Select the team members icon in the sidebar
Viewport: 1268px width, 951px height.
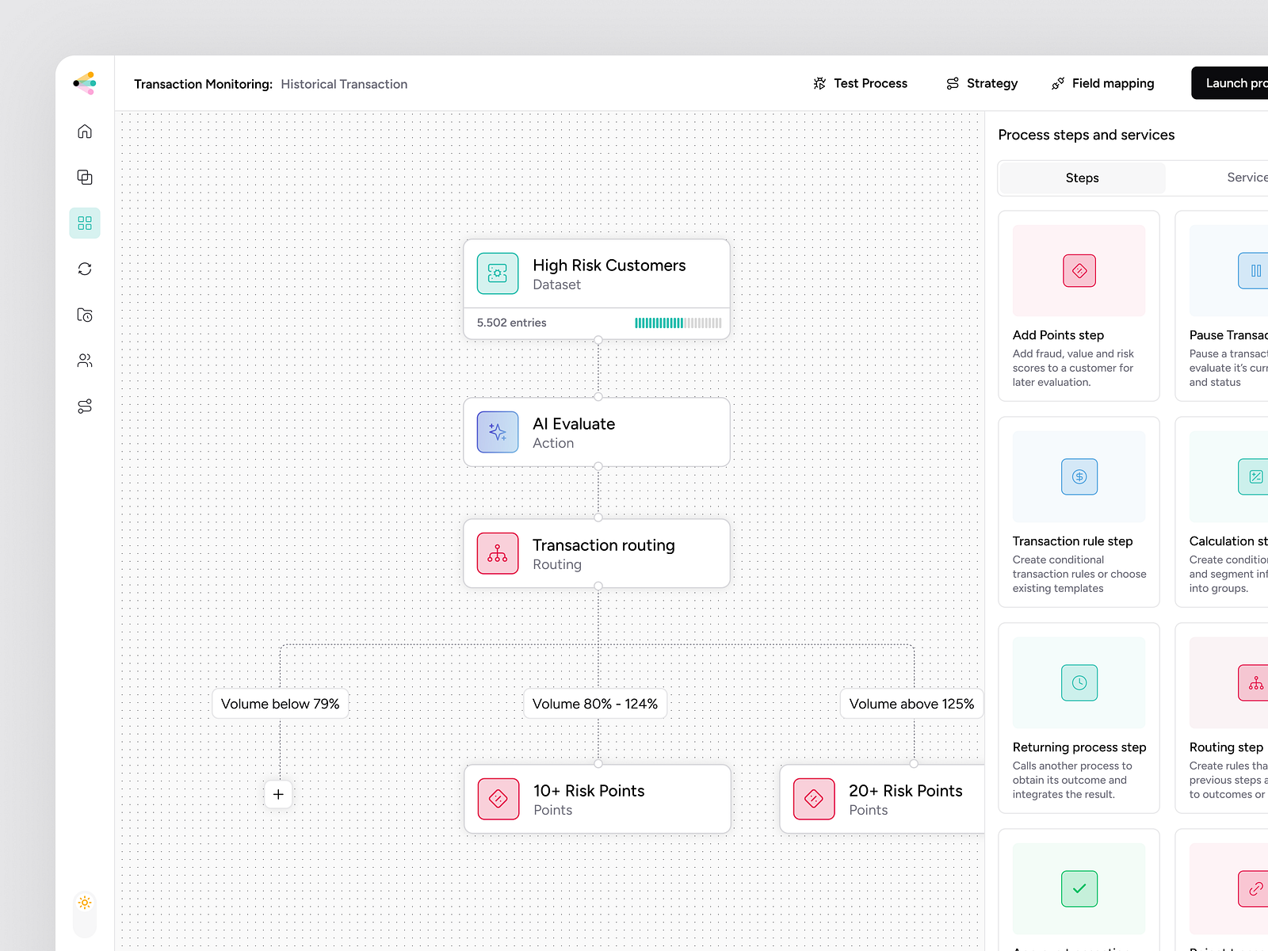84,360
